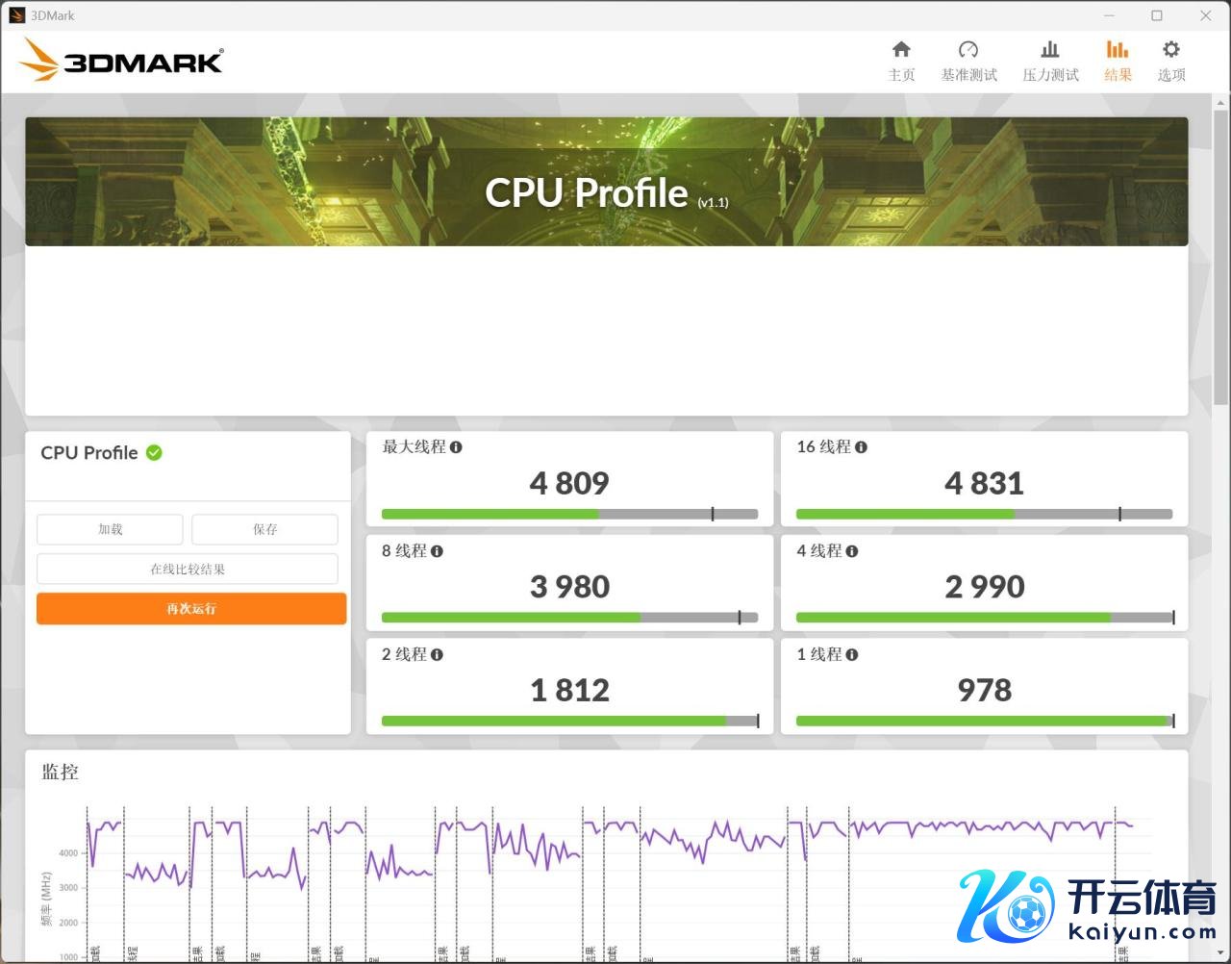This screenshot has height=964, width=1231.
Task: Click the 最大线程 score progress bar
Action: [x=569, y=515]
